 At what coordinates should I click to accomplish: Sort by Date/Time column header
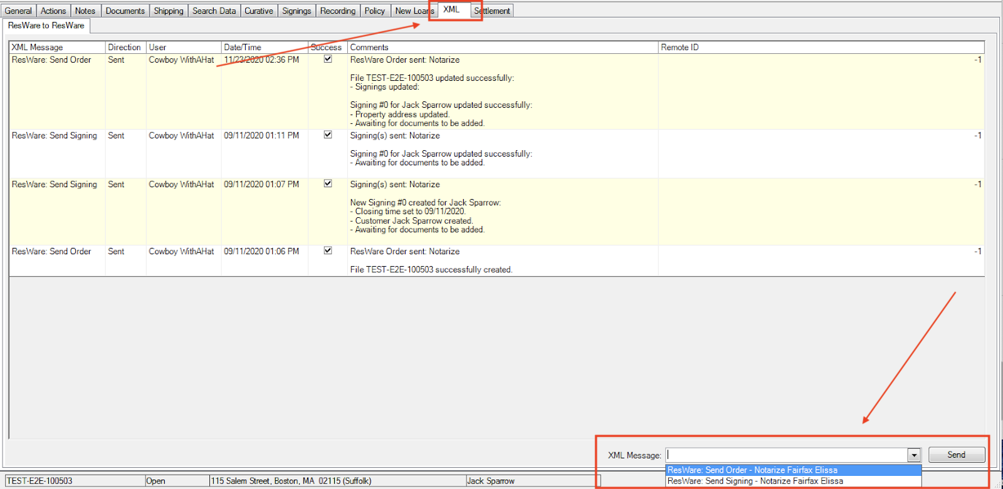[x=265, y=48]
